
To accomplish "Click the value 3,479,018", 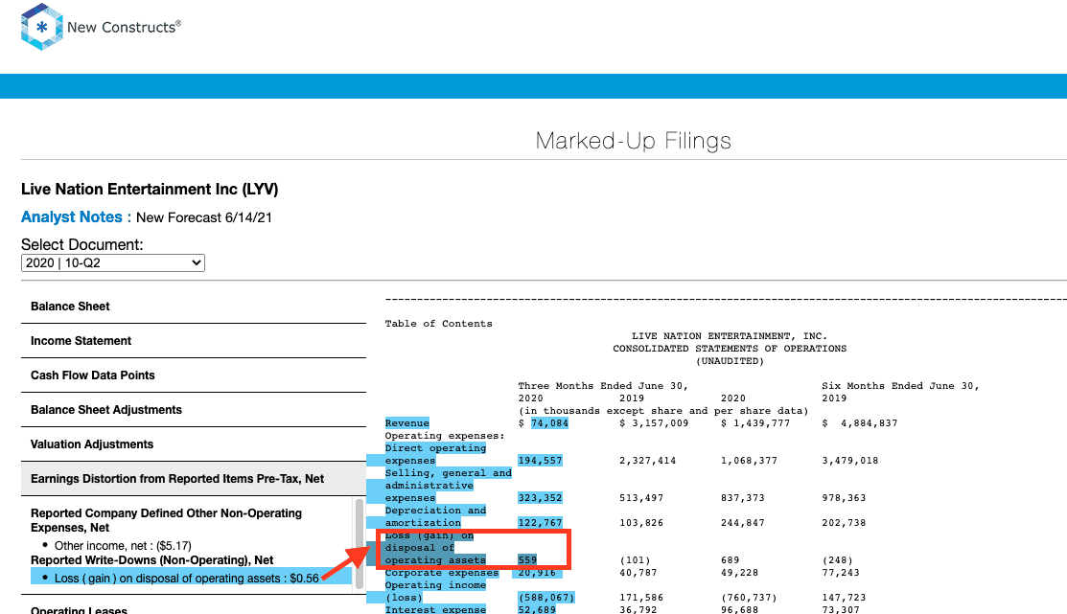I will 850,461.
